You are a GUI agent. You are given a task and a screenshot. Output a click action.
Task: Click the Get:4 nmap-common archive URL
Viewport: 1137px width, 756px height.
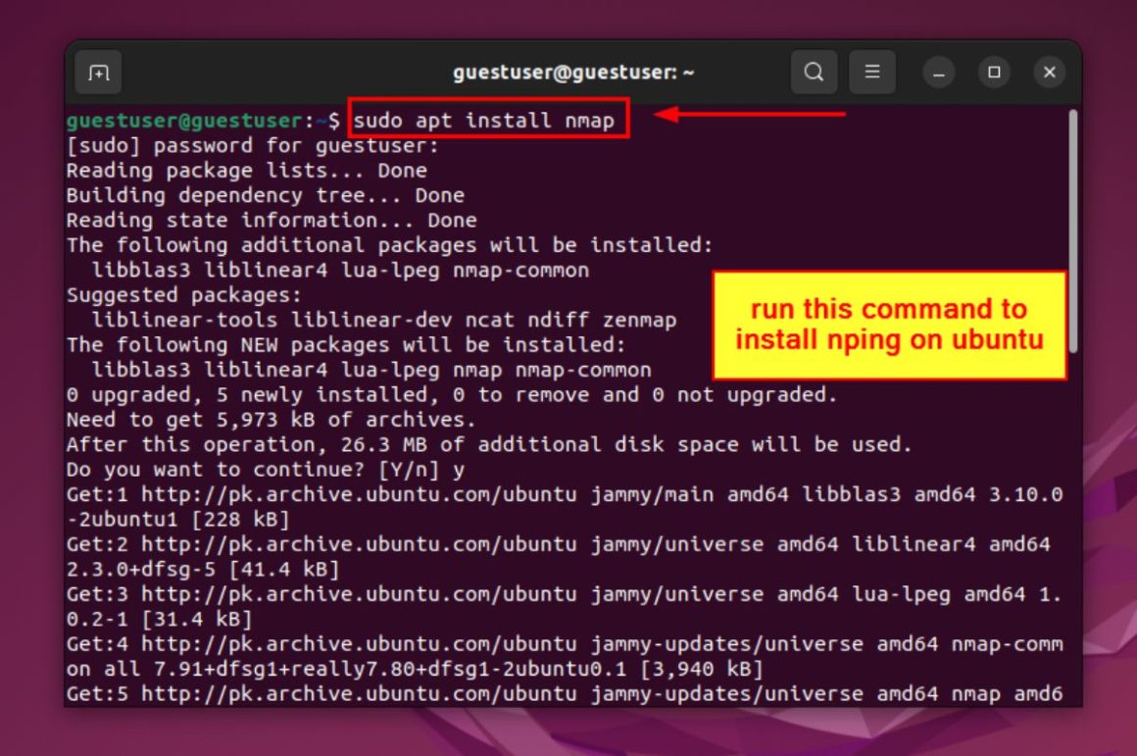click(x=359, y=644)
